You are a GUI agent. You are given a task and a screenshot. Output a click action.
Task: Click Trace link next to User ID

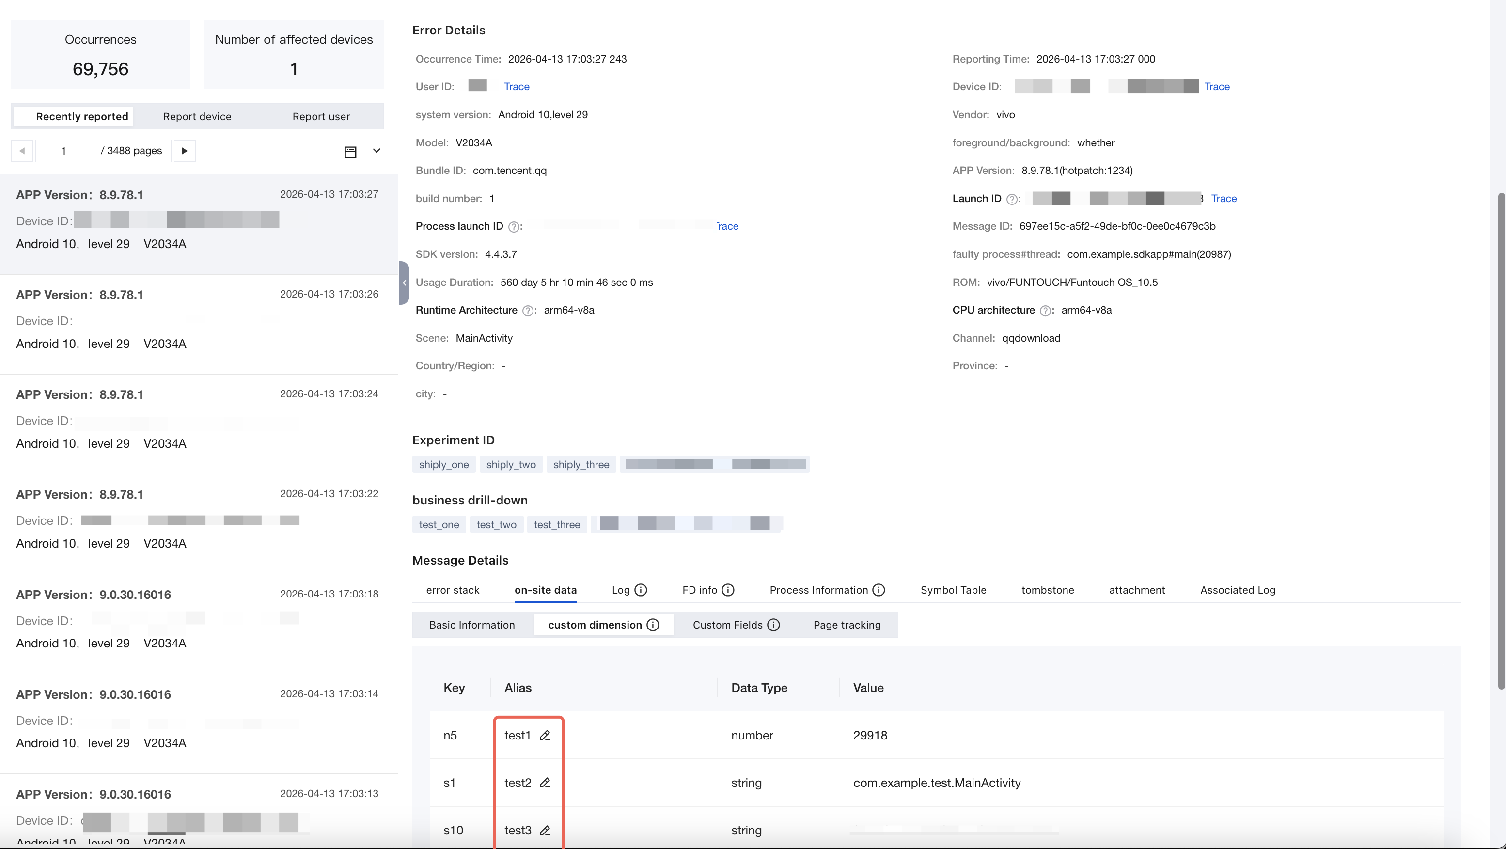tap(516, 87)
